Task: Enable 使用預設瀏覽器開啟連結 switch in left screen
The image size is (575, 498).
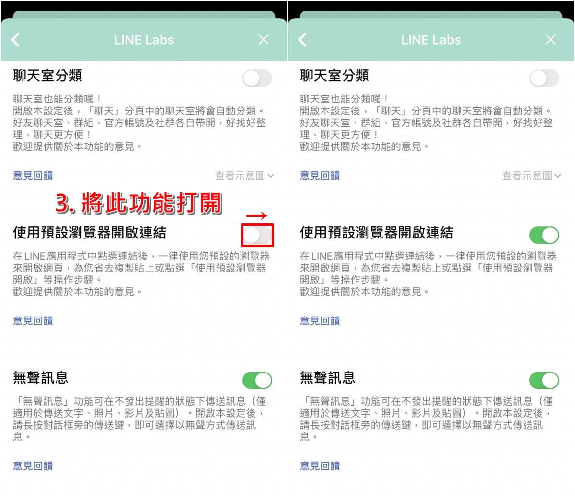Action: click(x=257, y=235)
